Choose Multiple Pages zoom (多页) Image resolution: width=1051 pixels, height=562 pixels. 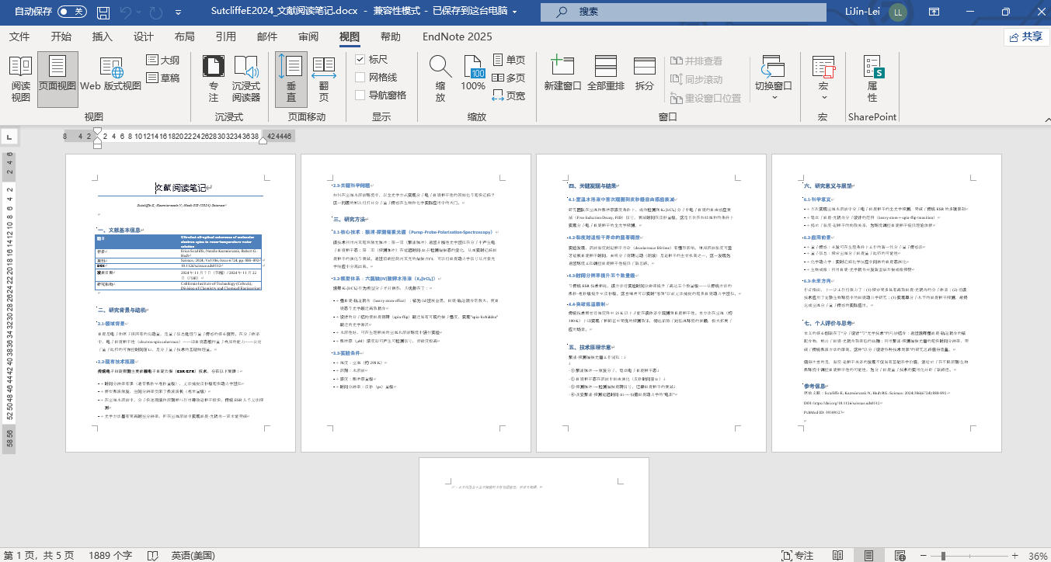coord(510,78)
